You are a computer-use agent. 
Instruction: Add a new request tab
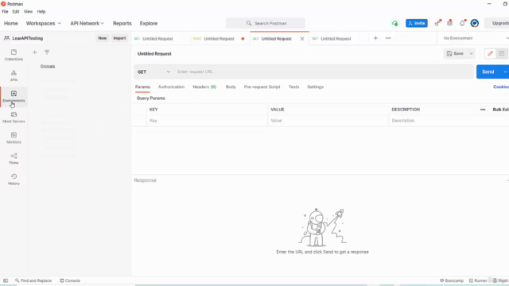375,38
